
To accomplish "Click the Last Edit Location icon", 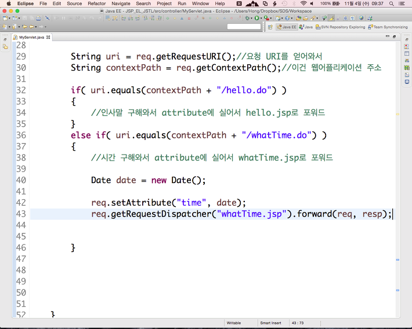I will click(24, 27).
